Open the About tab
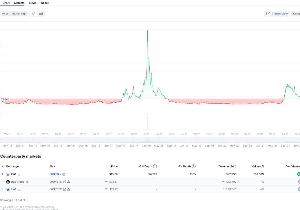Screen dimensions: 300x210 click(45, 3)
